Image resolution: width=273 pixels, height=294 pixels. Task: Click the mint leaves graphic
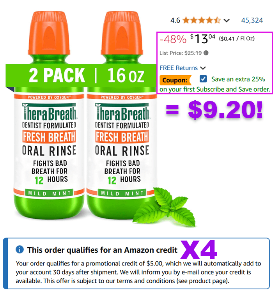165,207
